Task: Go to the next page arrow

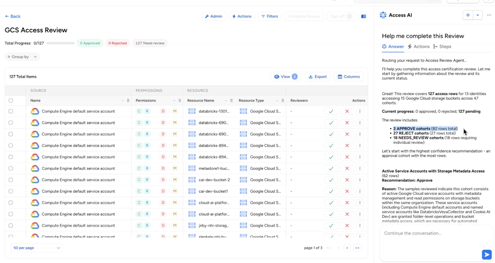Action: click(x=347, y=248)
